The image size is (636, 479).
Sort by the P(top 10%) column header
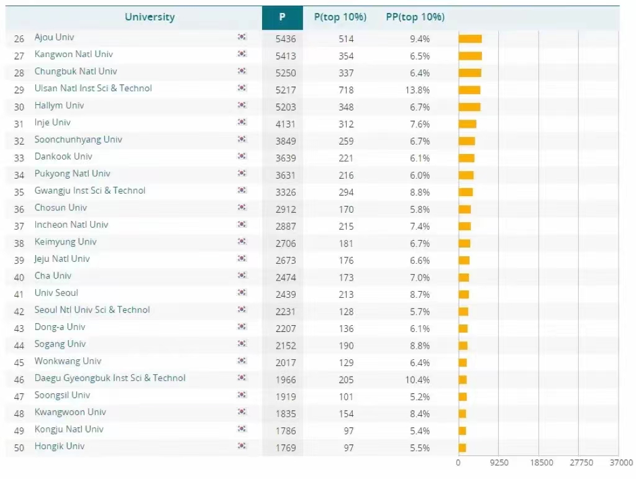[x=340, y=17]
